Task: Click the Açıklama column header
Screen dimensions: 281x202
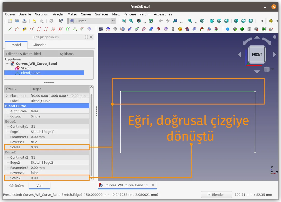Action: point(76,54)
